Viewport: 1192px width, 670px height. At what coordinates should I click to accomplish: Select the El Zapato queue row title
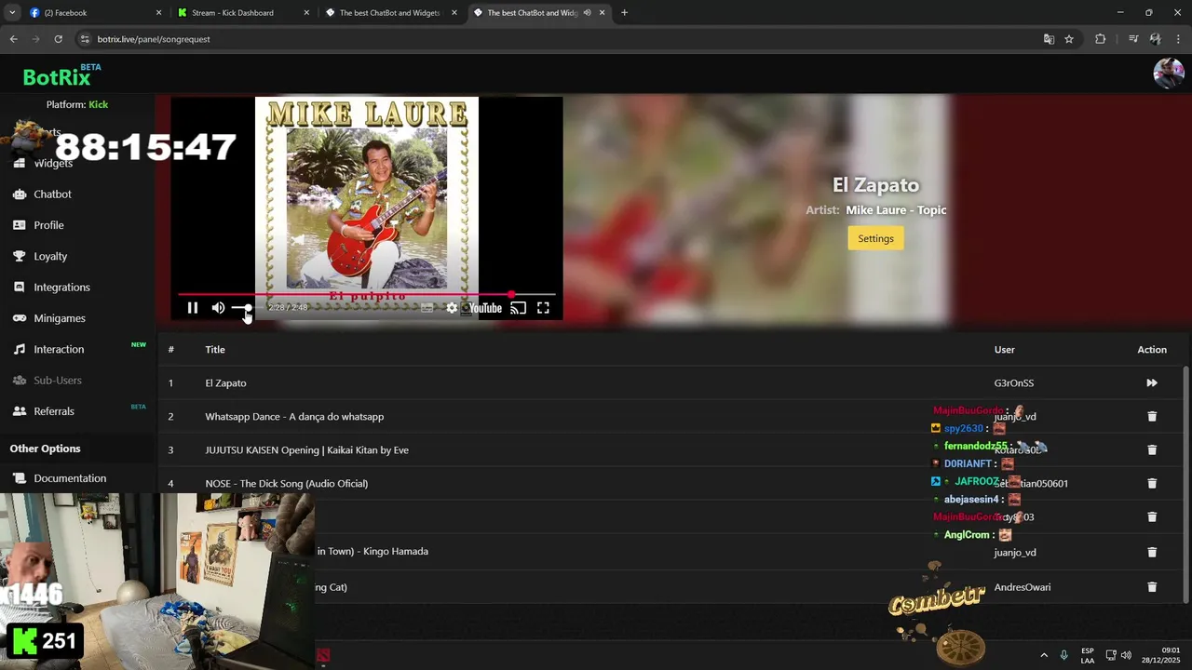click(225, 382)
